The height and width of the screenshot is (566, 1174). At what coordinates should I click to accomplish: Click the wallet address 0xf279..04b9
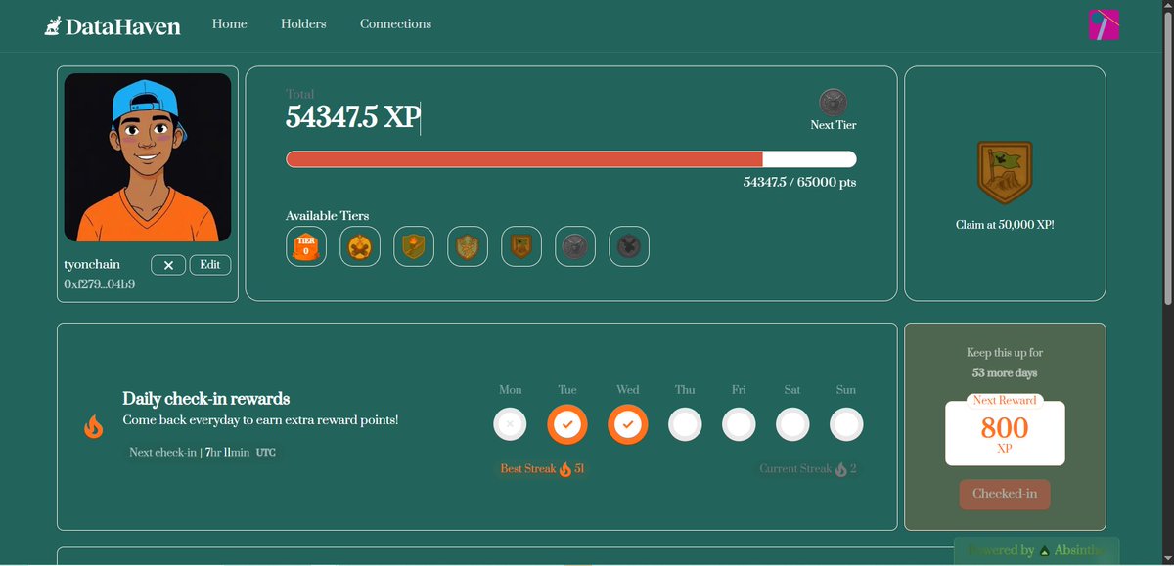coord(100,284)
